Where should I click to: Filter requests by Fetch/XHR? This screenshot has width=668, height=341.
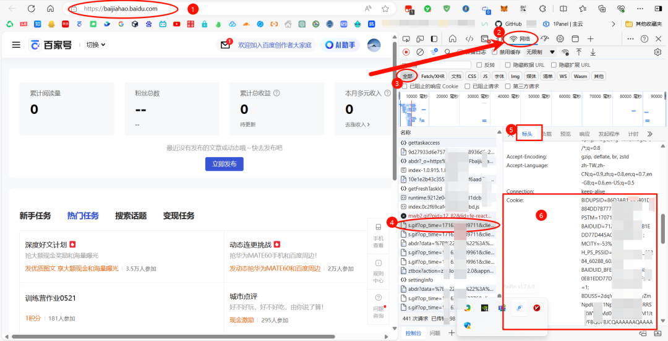433,76
